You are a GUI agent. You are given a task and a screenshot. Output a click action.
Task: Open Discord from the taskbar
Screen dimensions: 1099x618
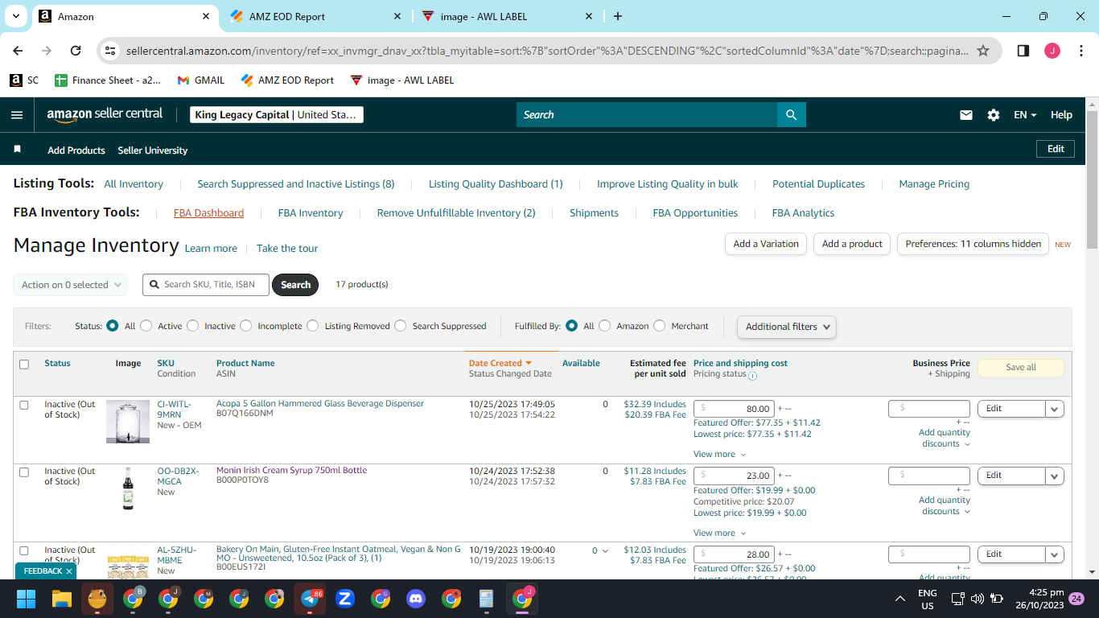(x=416, y=599)
